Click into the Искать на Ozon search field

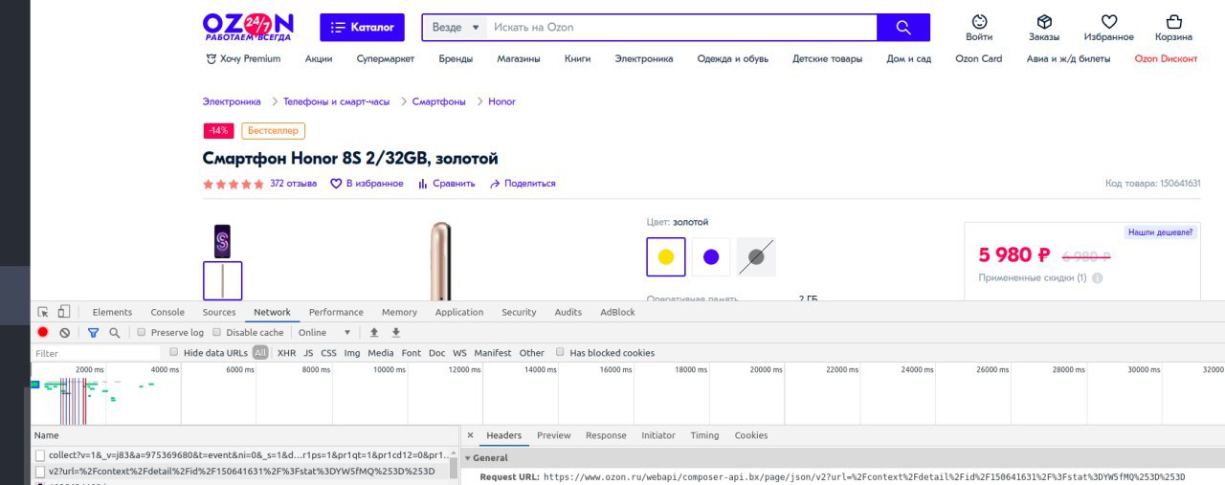click(x=681, y=28)
